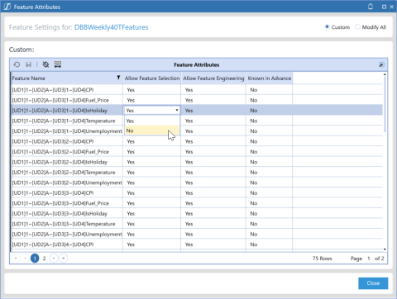The width and height of the screenshot is (397, 299).
Task: Sort by Known in Advance column header
Action: point(270,78)
